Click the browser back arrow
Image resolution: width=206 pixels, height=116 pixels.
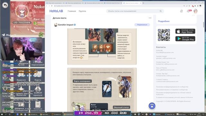click(x=46, y=6)
